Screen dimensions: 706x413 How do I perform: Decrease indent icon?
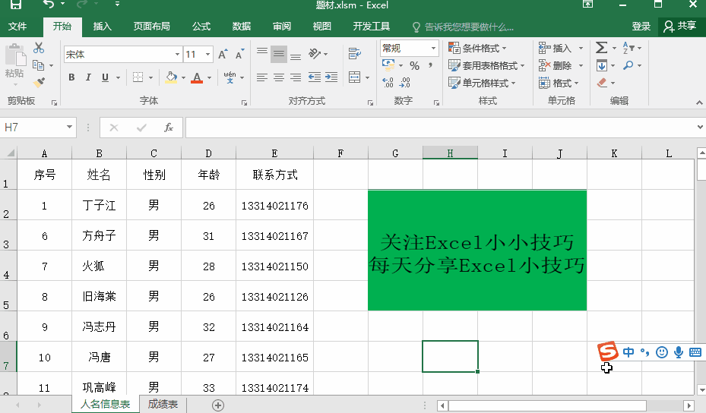click(x=315, y=77)
